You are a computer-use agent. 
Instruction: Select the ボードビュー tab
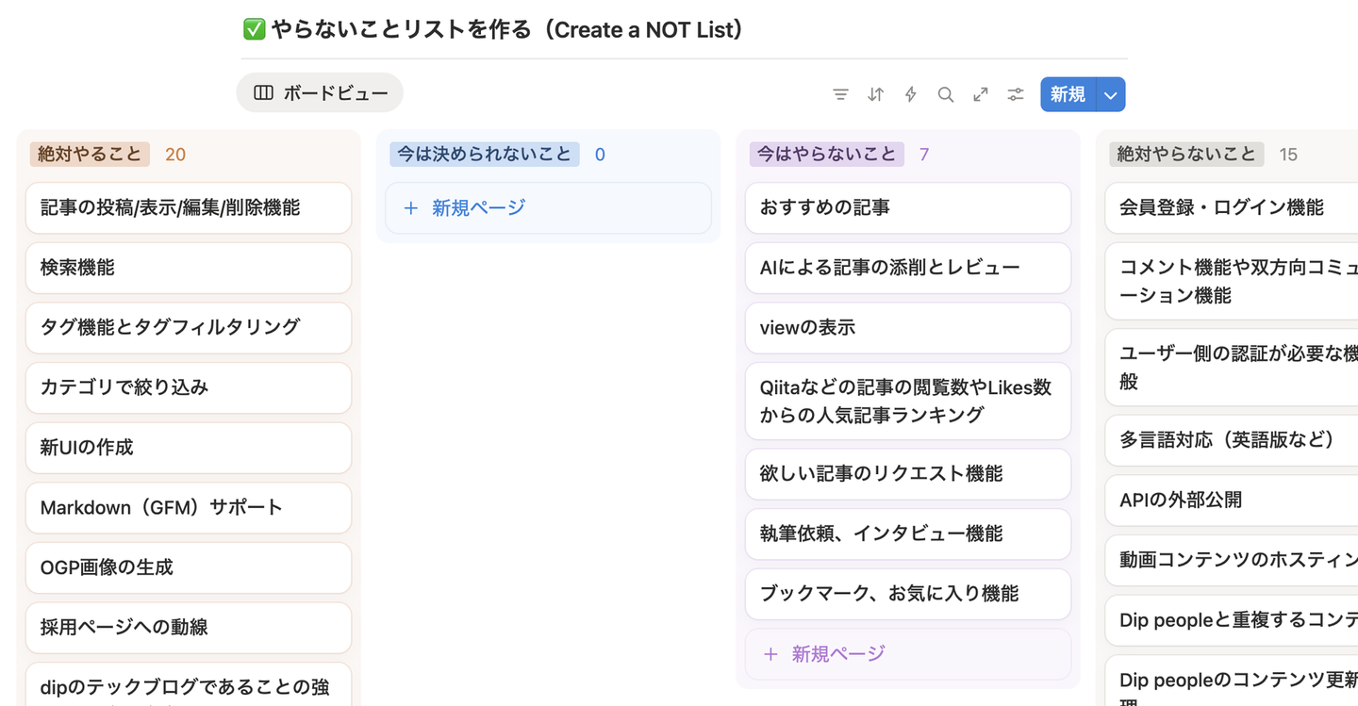[x=321, y=92]
